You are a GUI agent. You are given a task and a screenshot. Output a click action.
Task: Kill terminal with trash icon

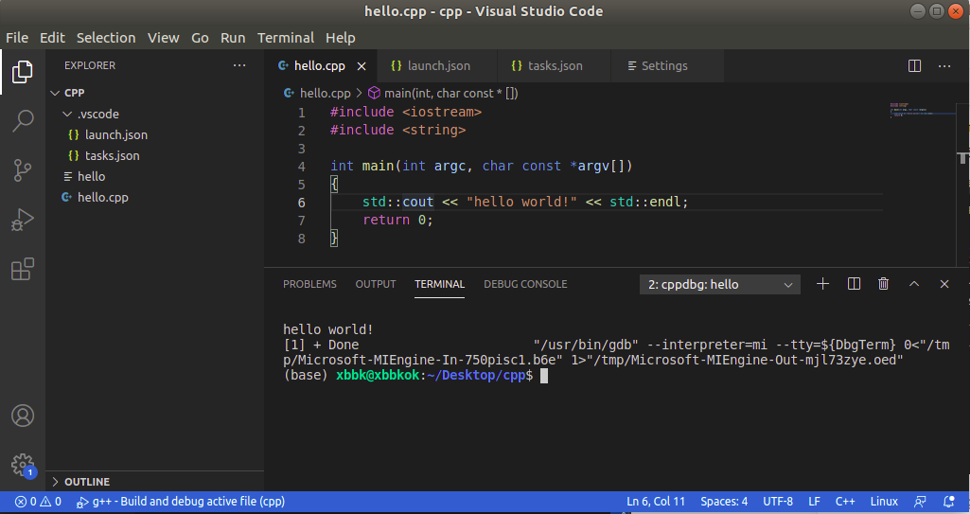pos(883,284)
